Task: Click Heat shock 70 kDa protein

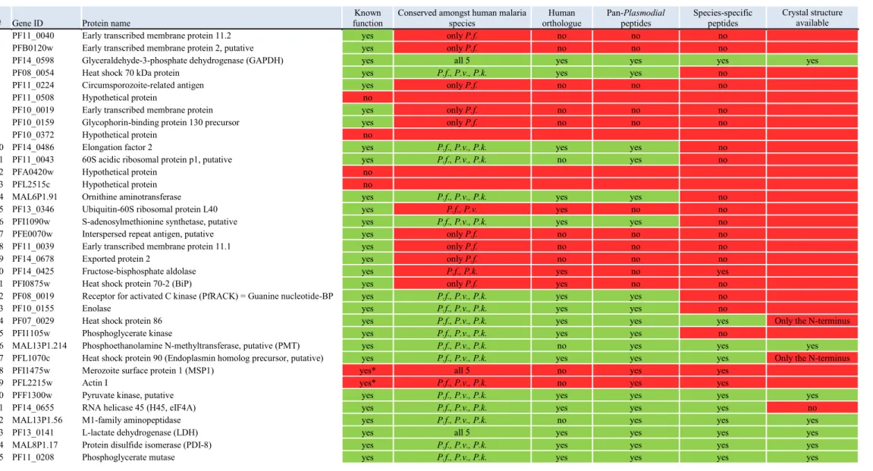Action: click(131, 72)
